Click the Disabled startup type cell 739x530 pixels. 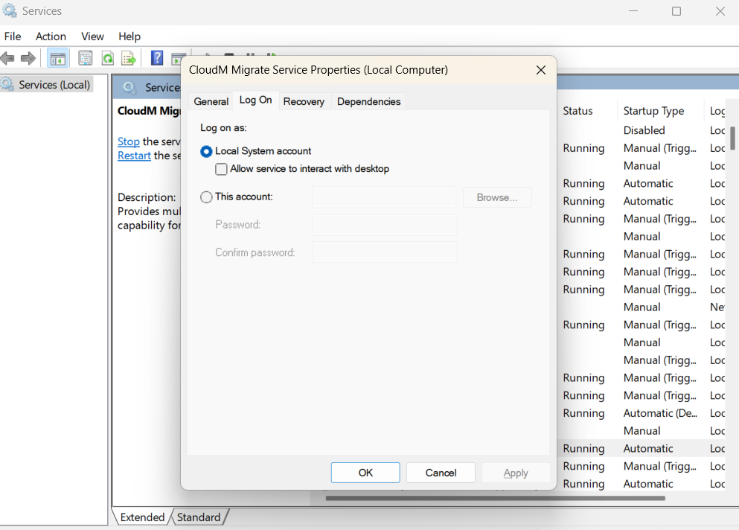(x=644, y=130)
